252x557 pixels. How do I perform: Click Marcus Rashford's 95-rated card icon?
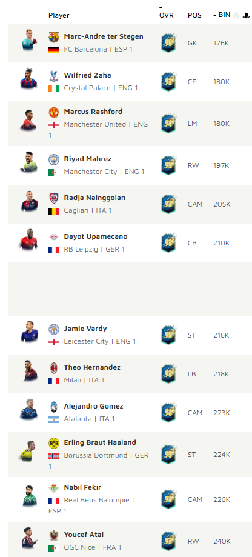169,124
